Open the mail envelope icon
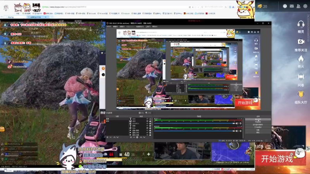Image resolution: width=310 pixels, height=174 pixels. point(292,6)
